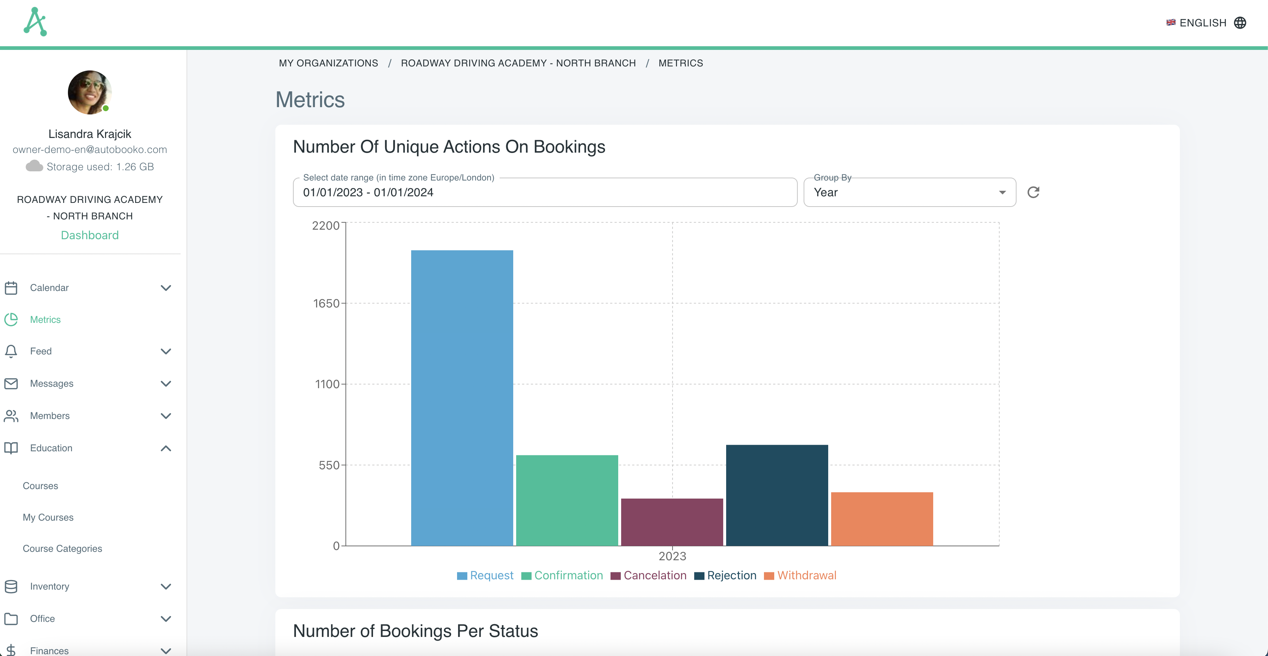Open the Messages envelope icon
Viewport: 1268px width, 656px height.
(11, 383)
